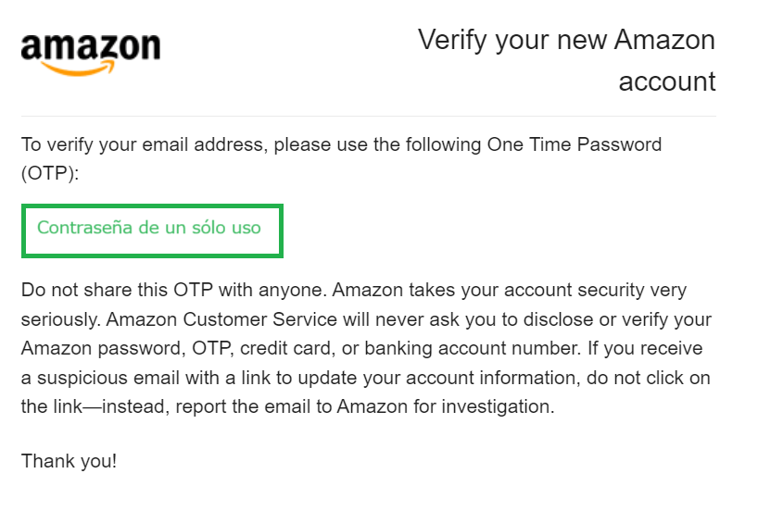This screenshot has height=511, width=758.
Task: Click the word 'account' on the heading's second line
Action: click(666, 81)
